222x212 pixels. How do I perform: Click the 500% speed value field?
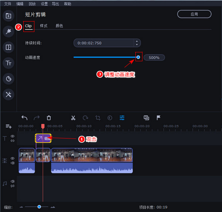pos(154,58)
